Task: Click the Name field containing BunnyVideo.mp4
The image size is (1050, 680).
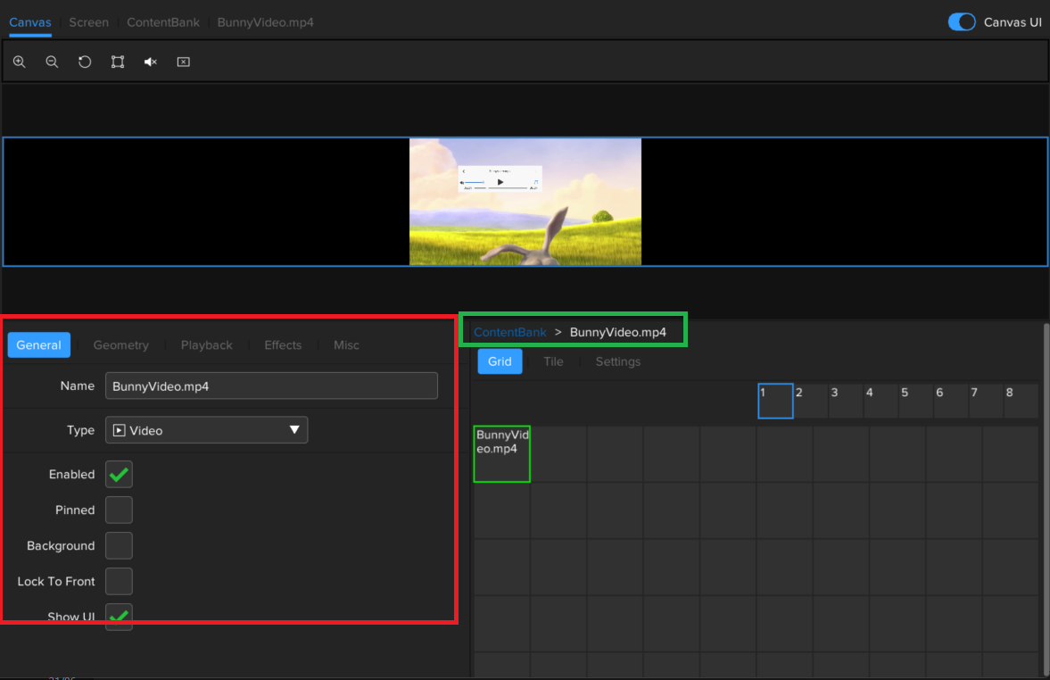Action: click(271, 386)
